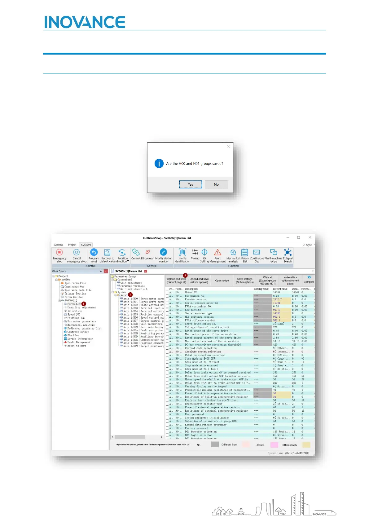Tick the checkbox for Motor SN row
The width and height of the screenshot is (369, 522).
point(167,292)
